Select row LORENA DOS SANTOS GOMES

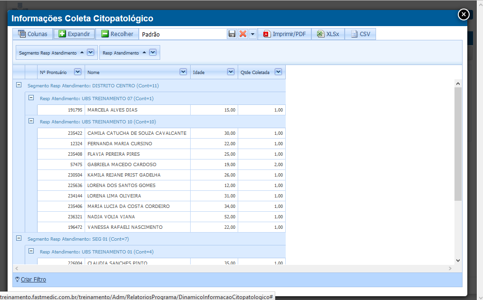click(x=162, y=186)
